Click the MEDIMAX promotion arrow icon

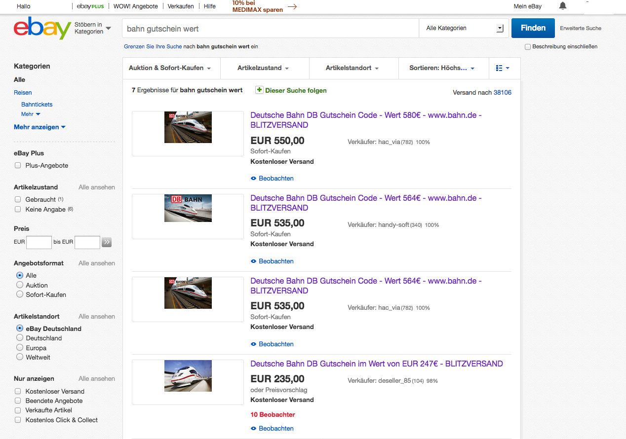[x=292, y=7]
